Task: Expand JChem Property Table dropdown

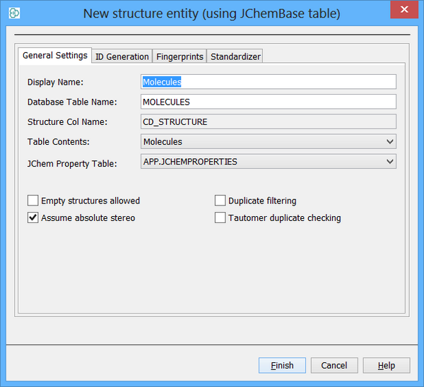Action: click(x=269, y=162)
